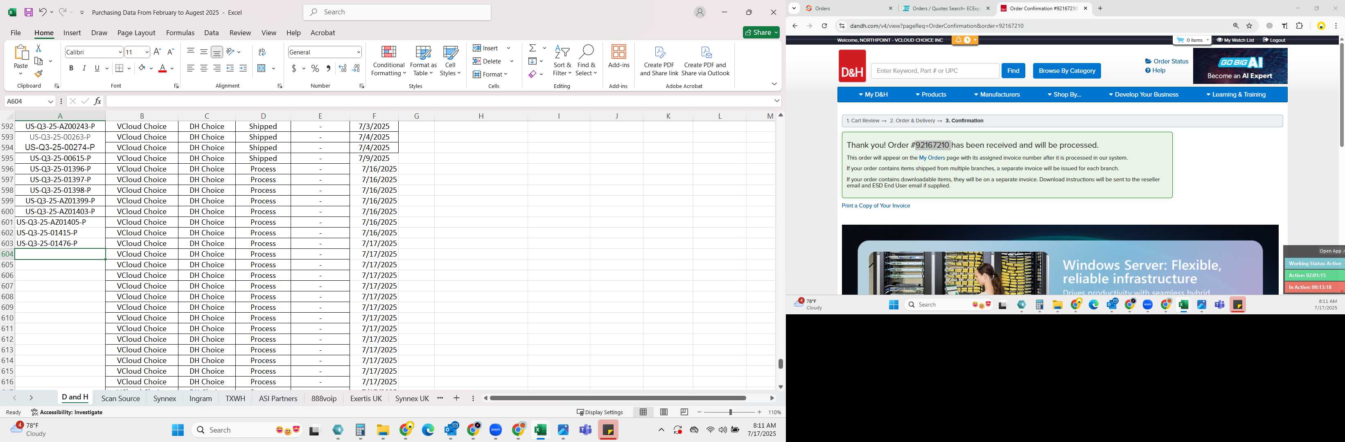This screenshot has width=1345, height=442.
Task: Switch to the Scan Source sheet tab
Action: tap(121, 398)
